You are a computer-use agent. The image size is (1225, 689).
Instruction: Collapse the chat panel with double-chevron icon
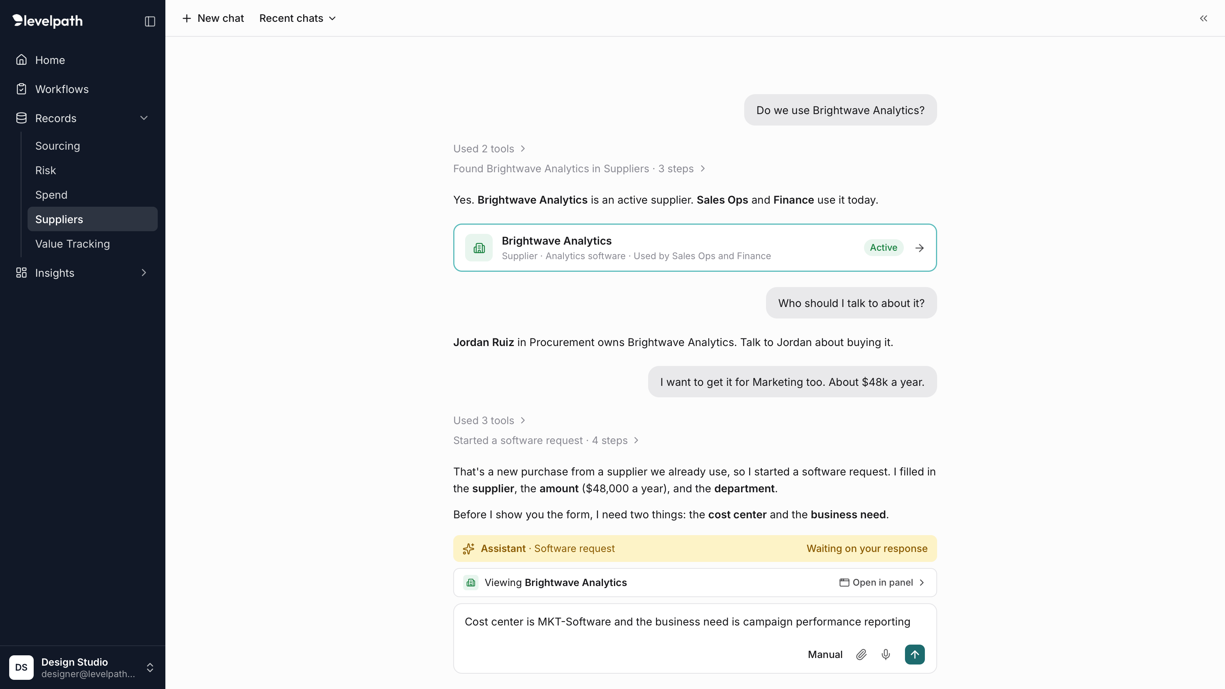click(x=1204, y=18)
